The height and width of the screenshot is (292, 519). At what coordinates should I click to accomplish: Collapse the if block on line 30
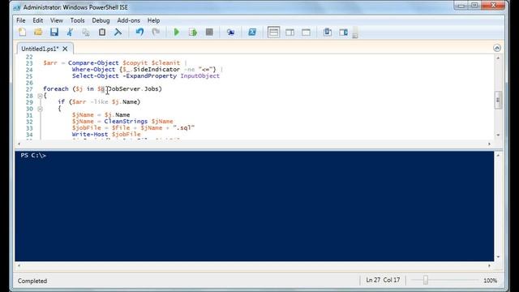click(x=40, y=109)
